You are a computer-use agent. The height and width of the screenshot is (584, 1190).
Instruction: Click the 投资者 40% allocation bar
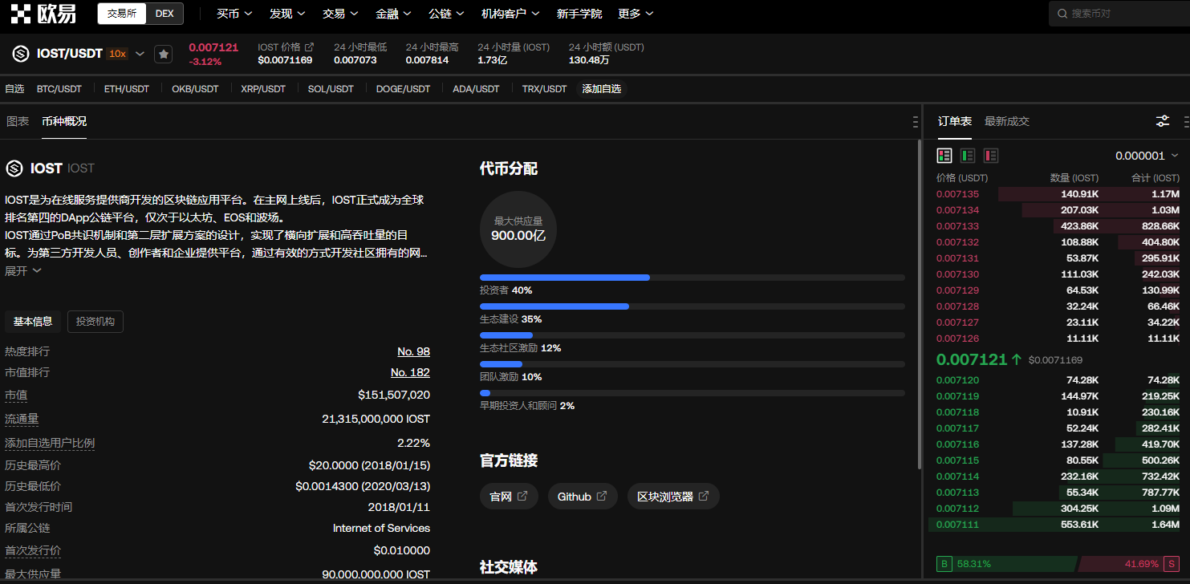pos(565,278)
